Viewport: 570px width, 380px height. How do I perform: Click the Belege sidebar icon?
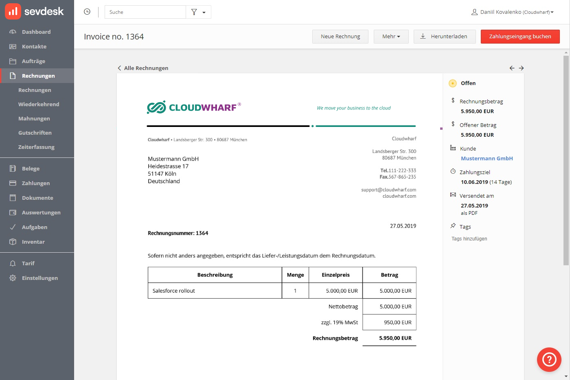pos(13,168)
